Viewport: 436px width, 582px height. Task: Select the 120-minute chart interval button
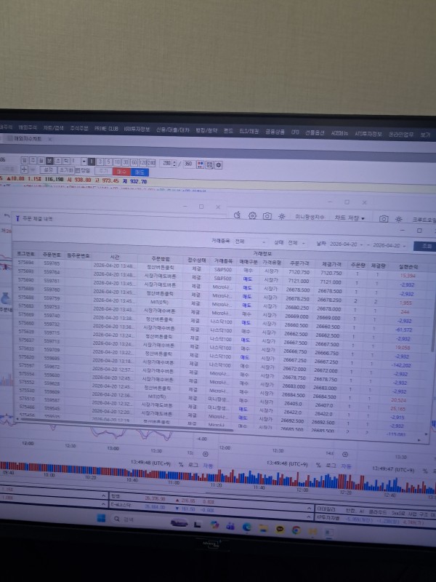(x=142, y=163)
